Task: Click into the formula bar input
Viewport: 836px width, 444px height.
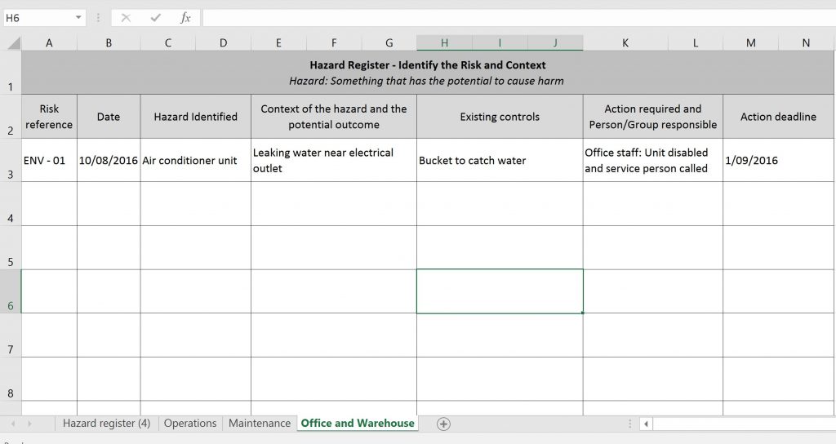Action: (x=514, y=18)
